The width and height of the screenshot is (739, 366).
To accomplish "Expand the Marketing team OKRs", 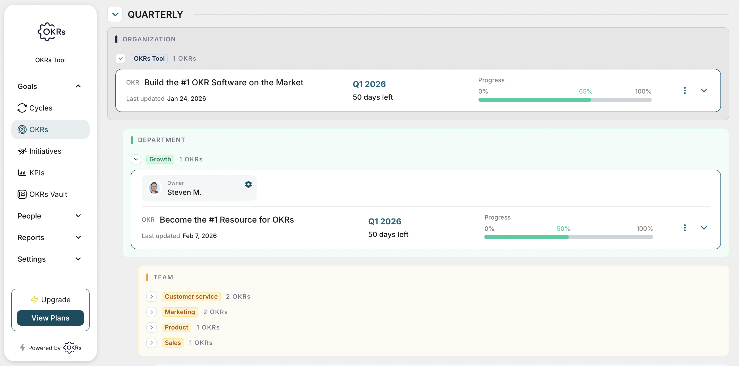I will pyautogui.click(x=151, y=312).
